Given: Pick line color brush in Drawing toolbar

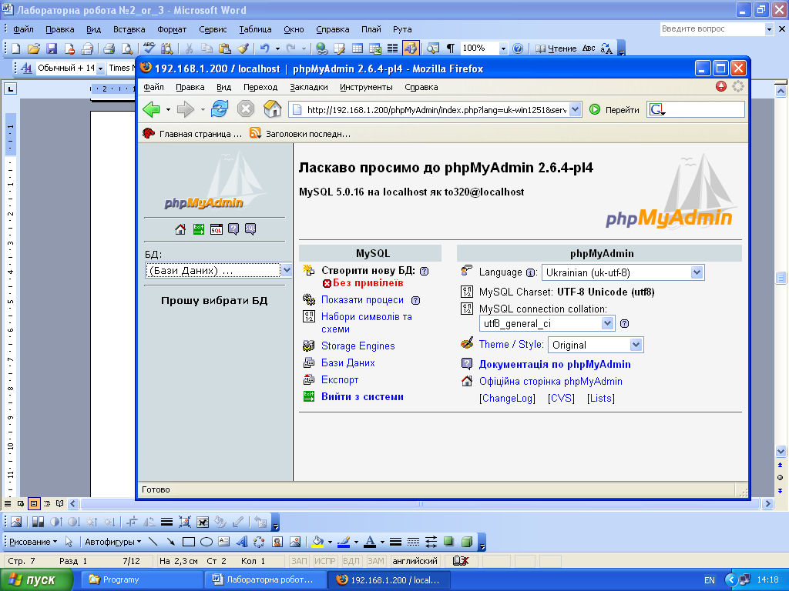Looking at the screenshot, I should [x=344, y=542].
